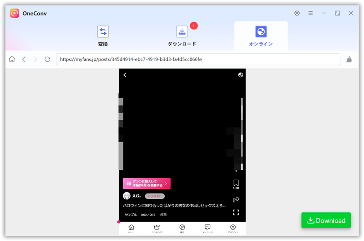Viewport: 364px width, 241px height.
Task: Click the myfans.jp URL address field
Action: 198,59
